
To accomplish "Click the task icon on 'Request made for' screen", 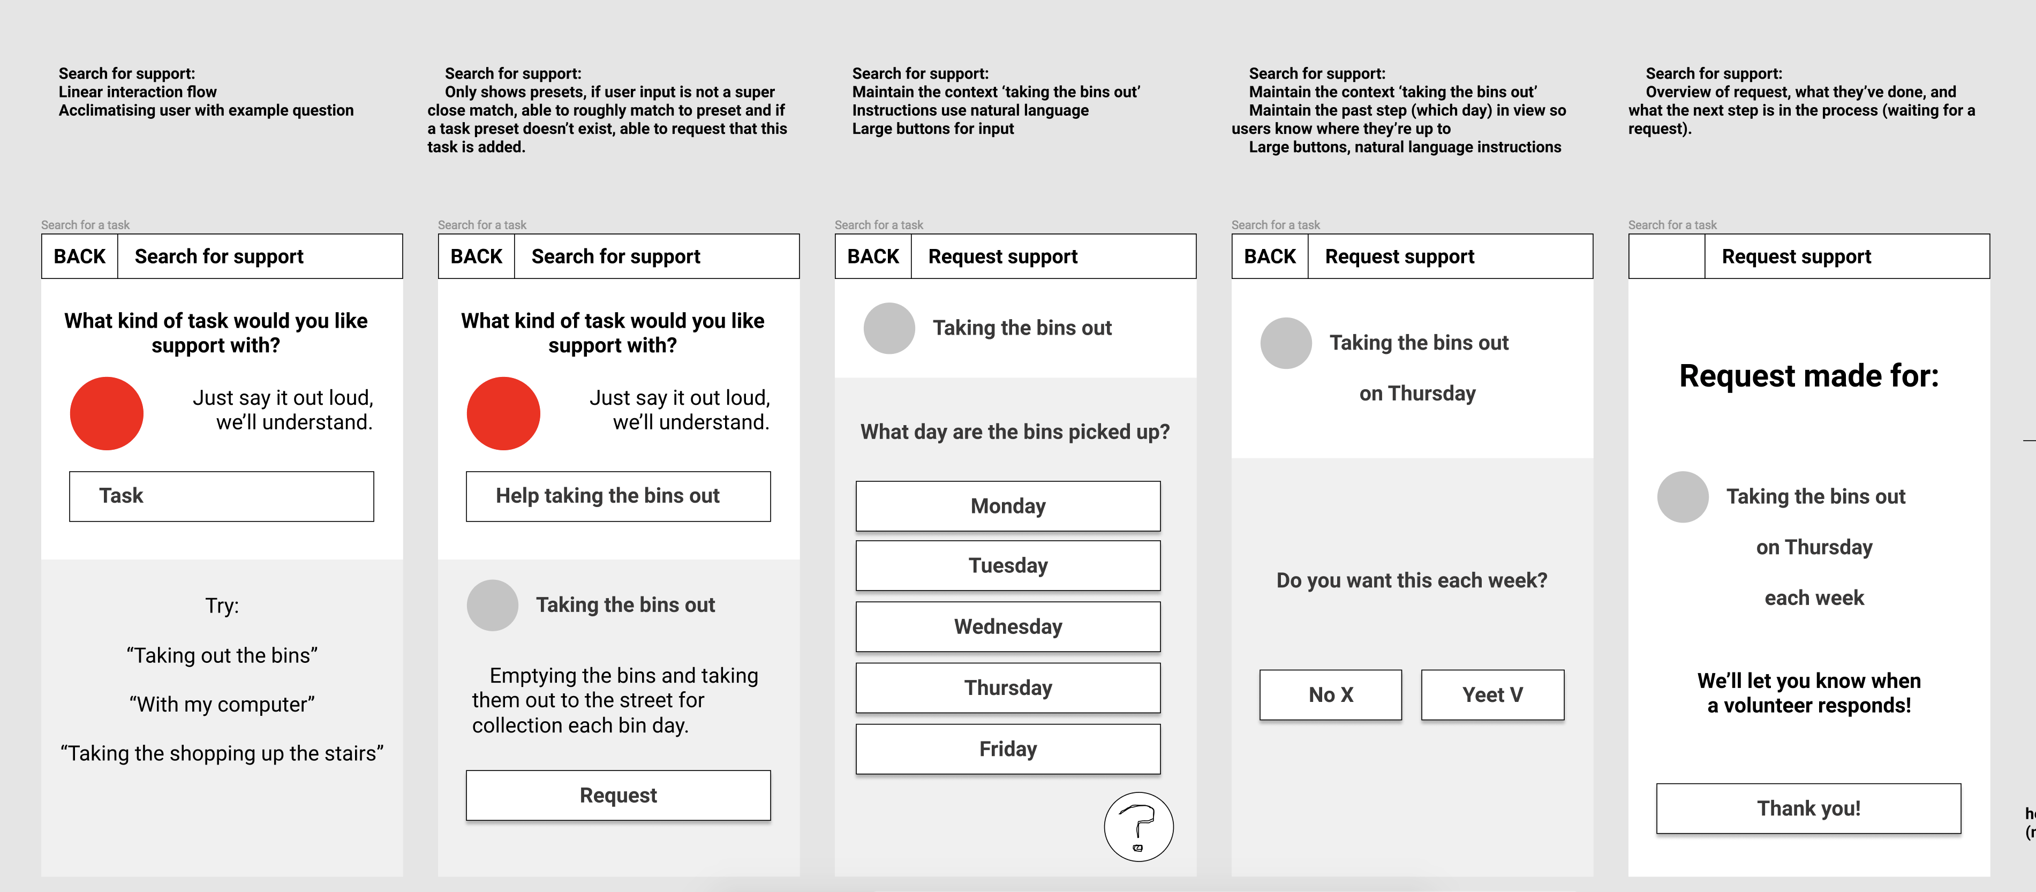I will pos(1682,496).
